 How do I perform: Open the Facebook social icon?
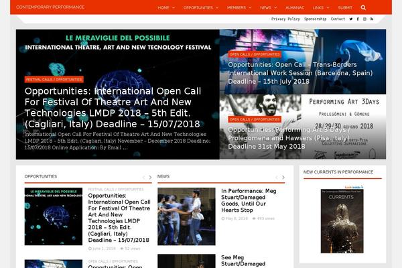coord(358,19)
